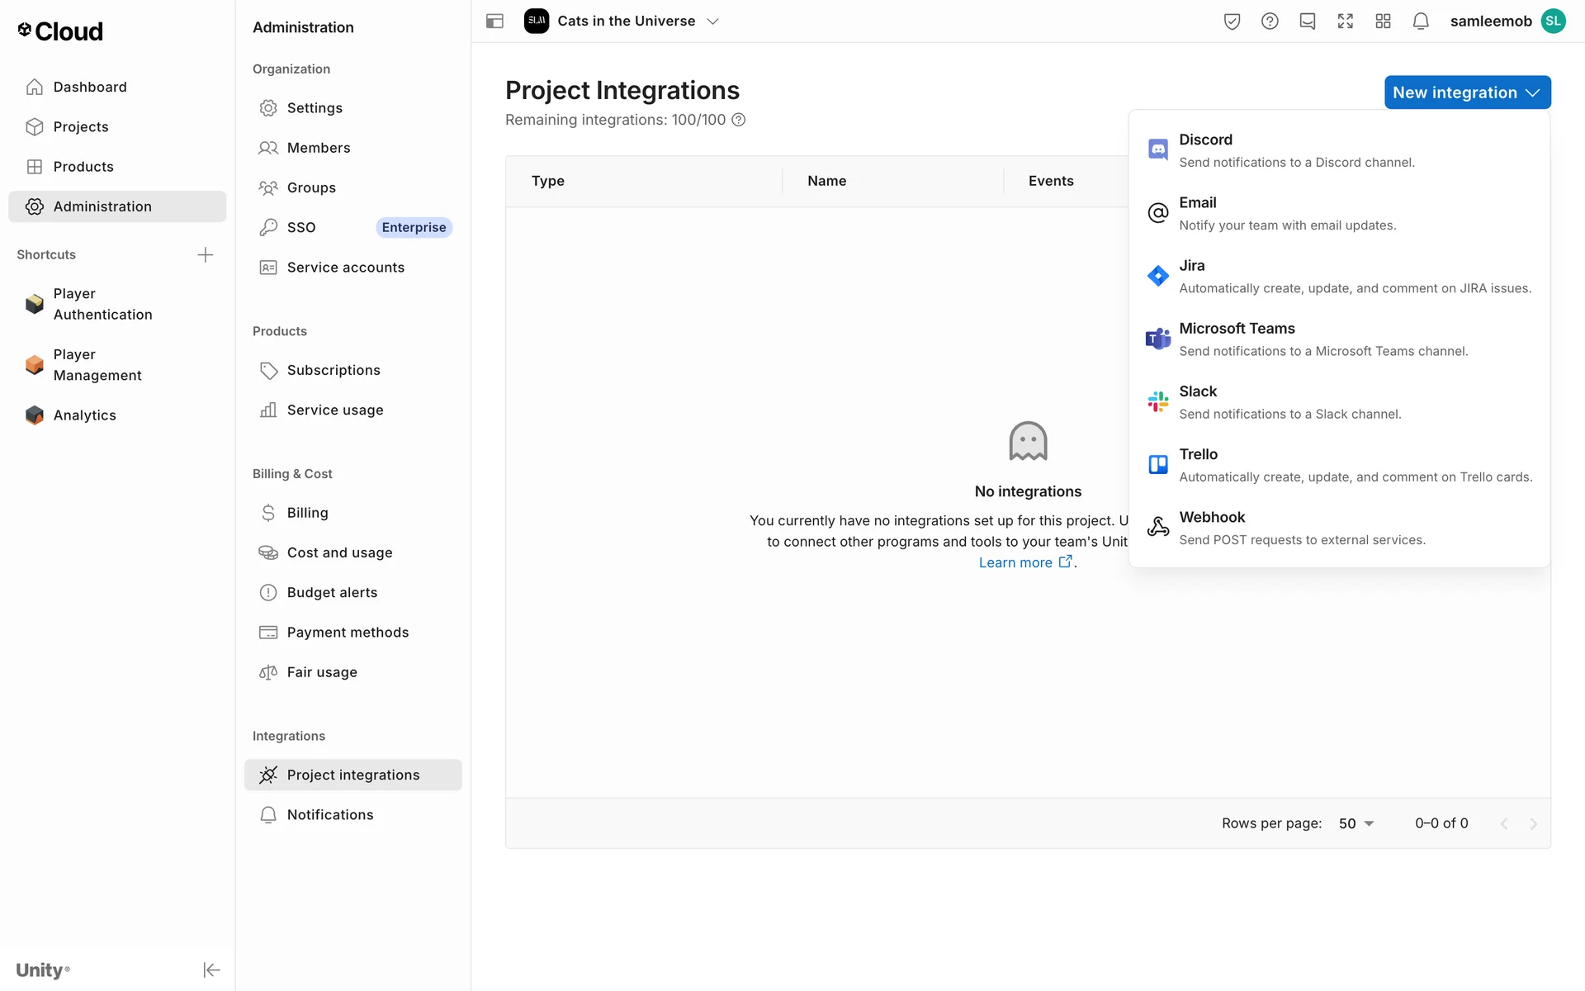Click the shield checkmark icon in header
The height and width of the screenshot is (991, 1585).
click(1232, 21)
